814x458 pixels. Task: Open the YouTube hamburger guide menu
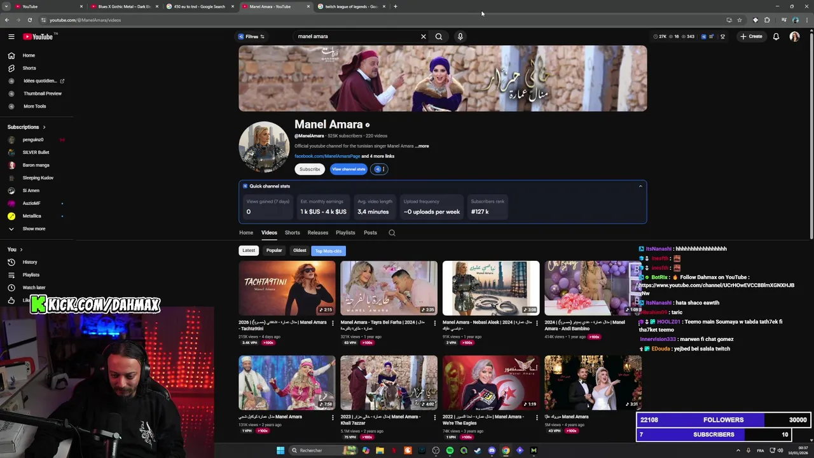point(11,37)
